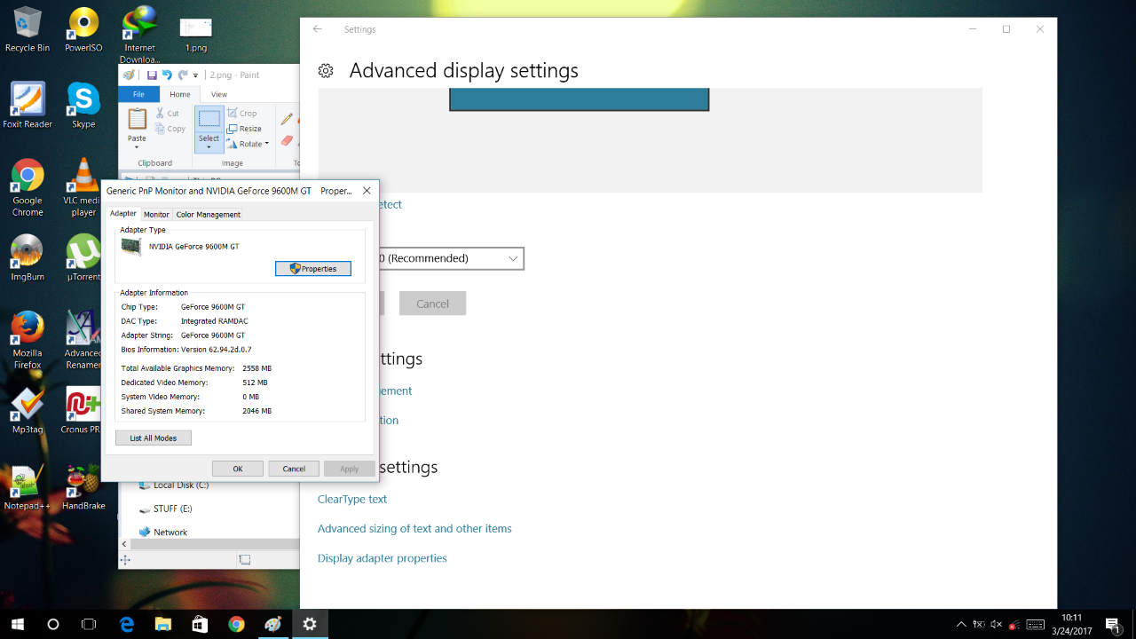The image size is (1136, 639).
Task: Click the Resize icon in the Image group
Action: pyautogui.click(x=233, y=129)
